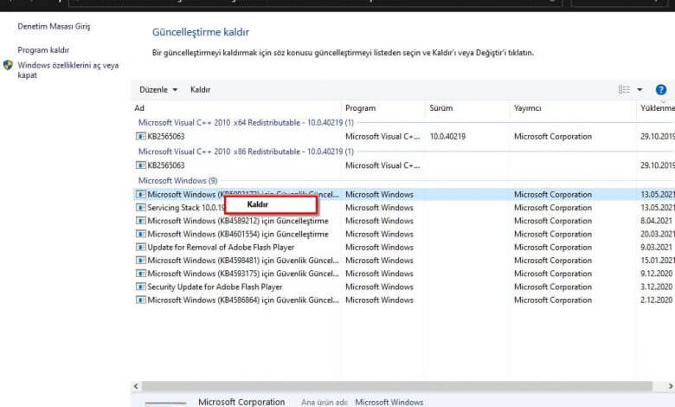Click the Kaldır toolbar button
Image resolution: width=675 pixels, height=407 pixels.
(200, 89)
